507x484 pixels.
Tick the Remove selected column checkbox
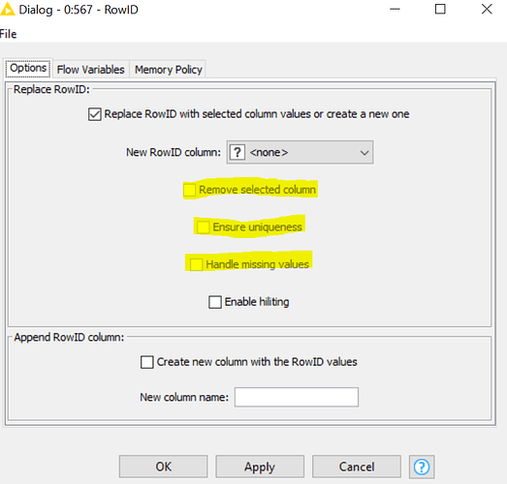coord(189,190)
